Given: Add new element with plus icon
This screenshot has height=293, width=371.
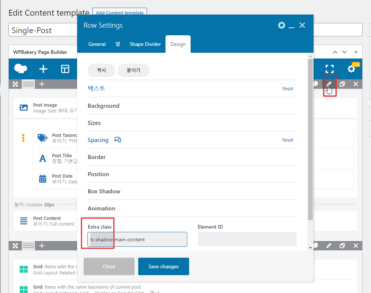Looking at the screenshot, I should [x=43, y=69].
